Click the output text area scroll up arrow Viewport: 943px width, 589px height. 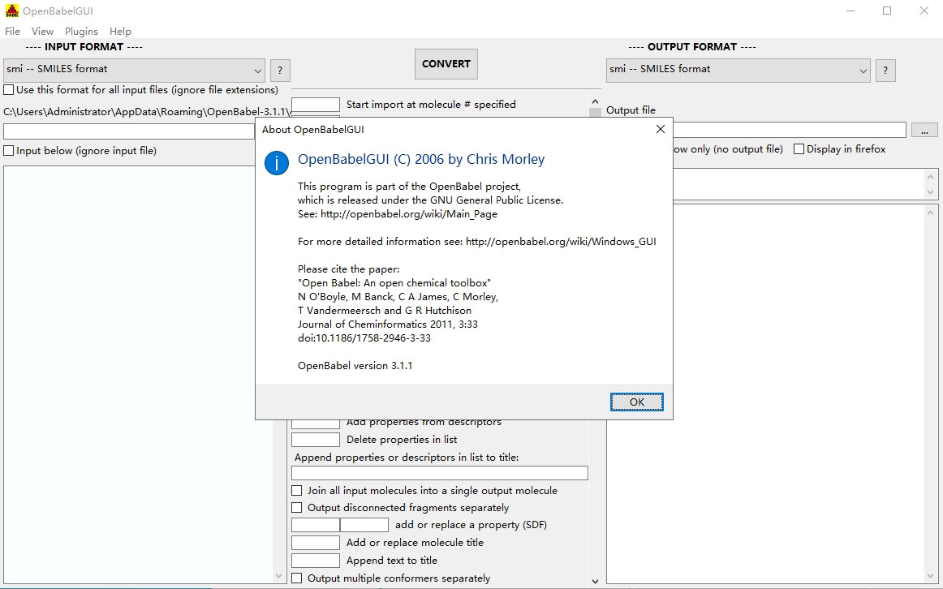[x=930, y=213]
